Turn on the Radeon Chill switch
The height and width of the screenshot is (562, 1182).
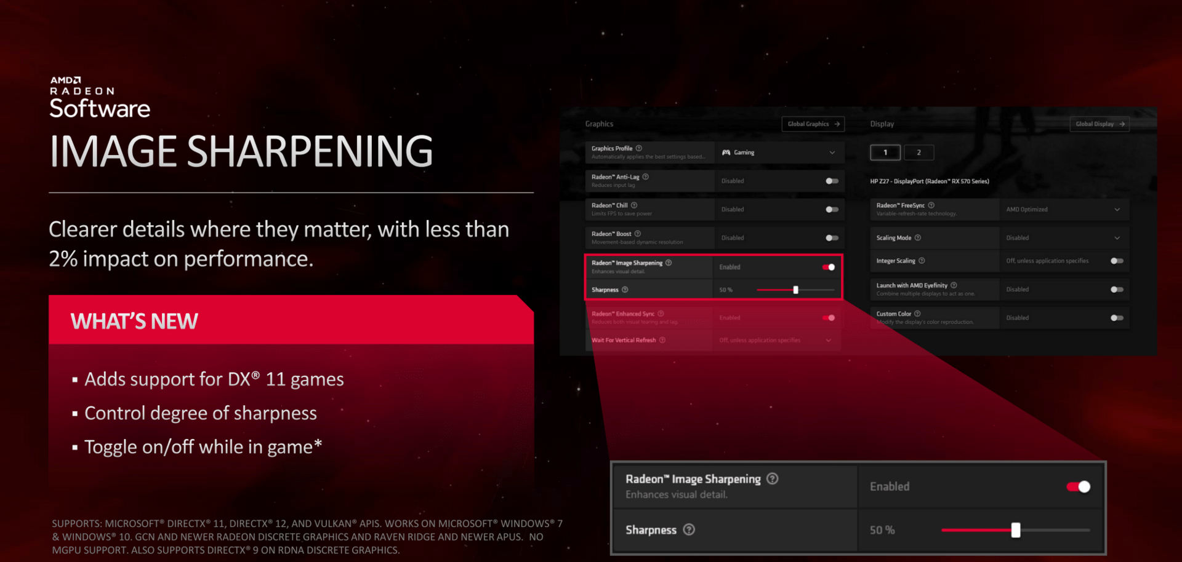coord(832,210)
